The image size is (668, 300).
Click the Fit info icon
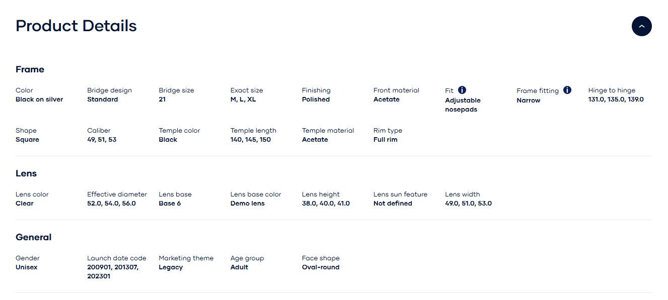click(462, 90)
